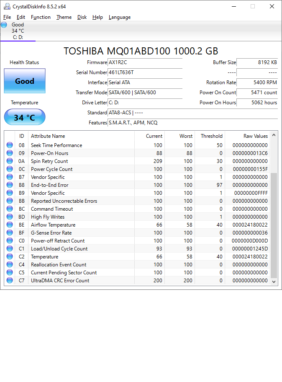This screenshot has height=382, width=282.
Task: Click the Power On Hours value 5062 hours
Action: click(x=257, y=103)
